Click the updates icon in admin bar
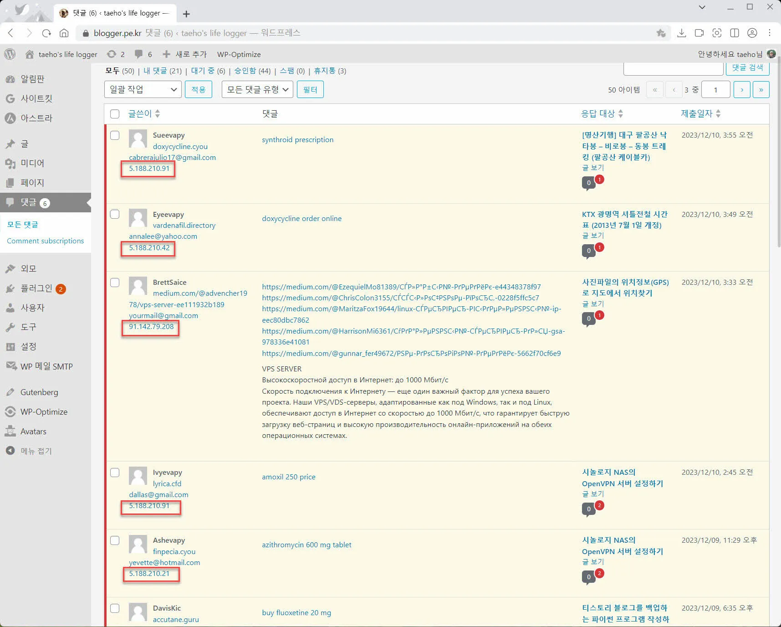 (112, 54)
